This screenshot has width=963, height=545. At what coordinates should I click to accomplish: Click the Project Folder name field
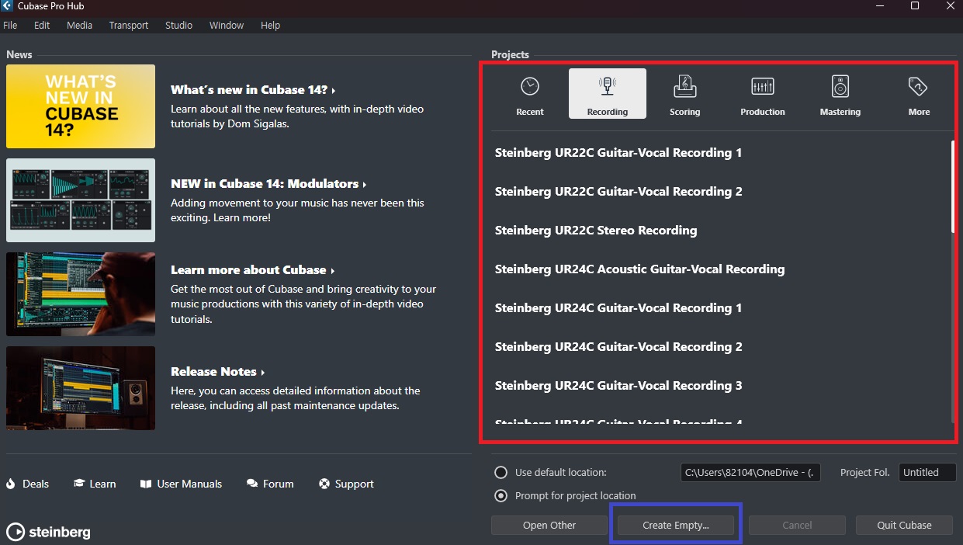927,472
